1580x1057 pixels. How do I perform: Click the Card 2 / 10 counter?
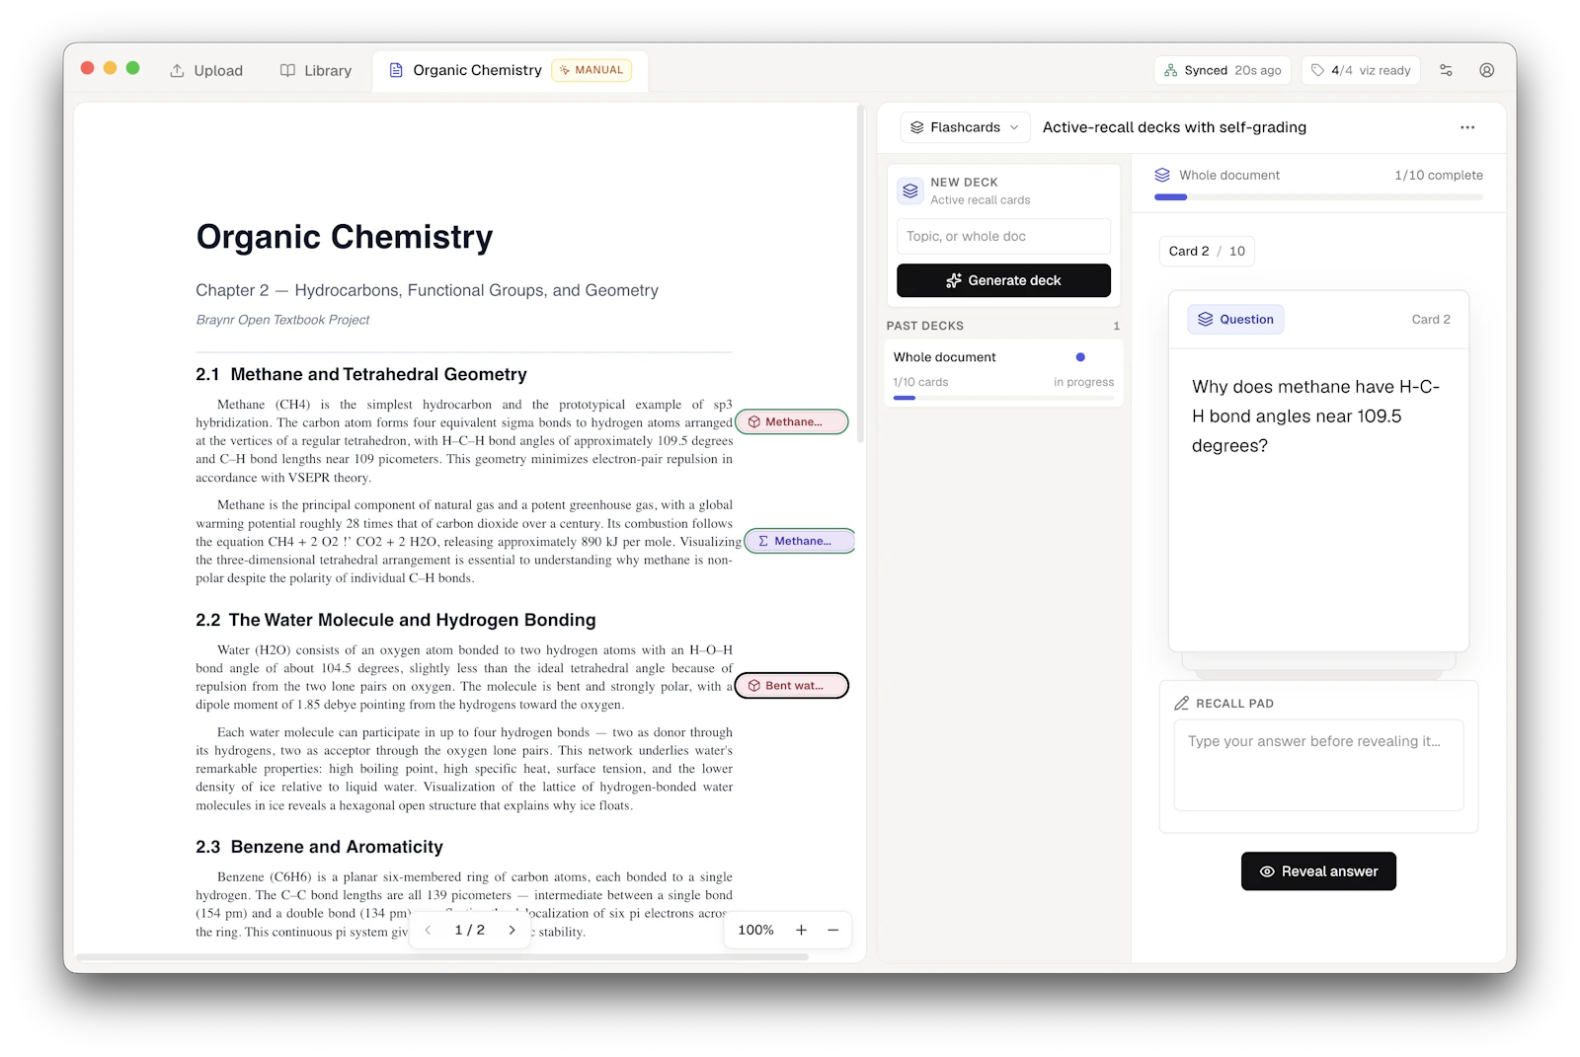pyautogui.click(x=1207, y=251)
